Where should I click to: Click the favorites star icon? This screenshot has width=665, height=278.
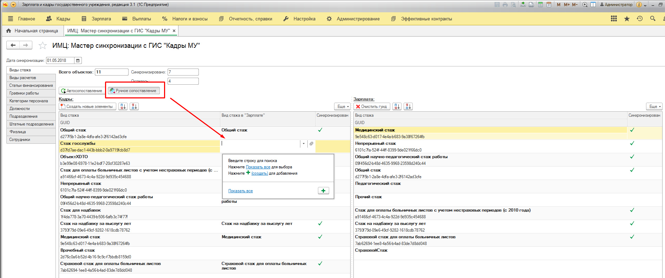tap(627, 19)
